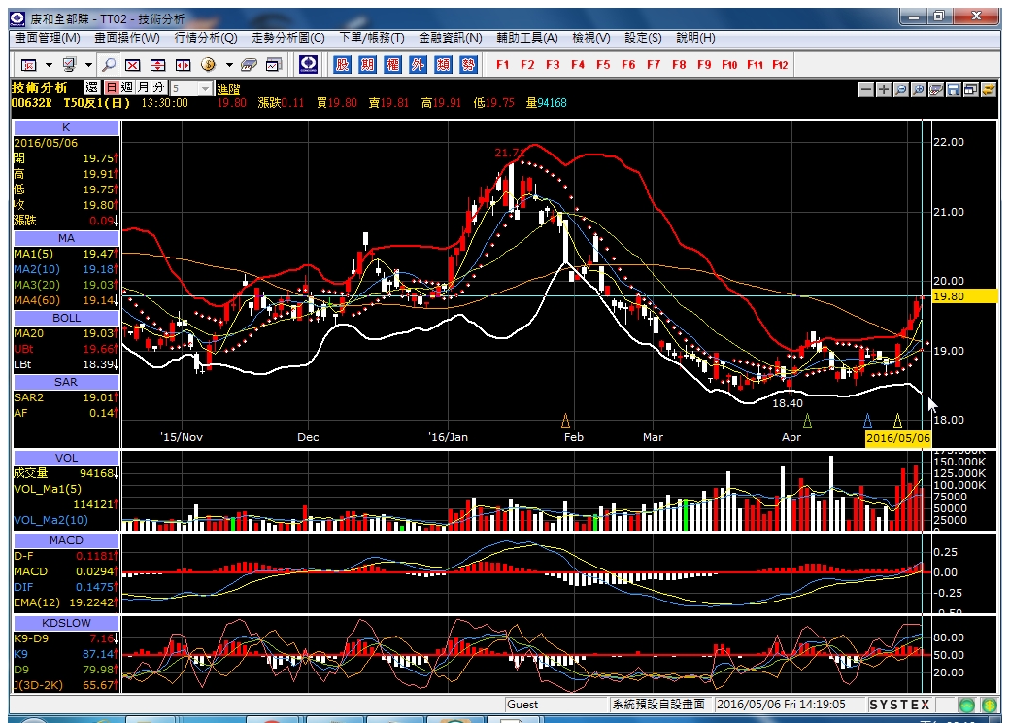Click the F1 shortcut button
The height and width of the screenshot is (723, 1010).
tap(503, 64)
